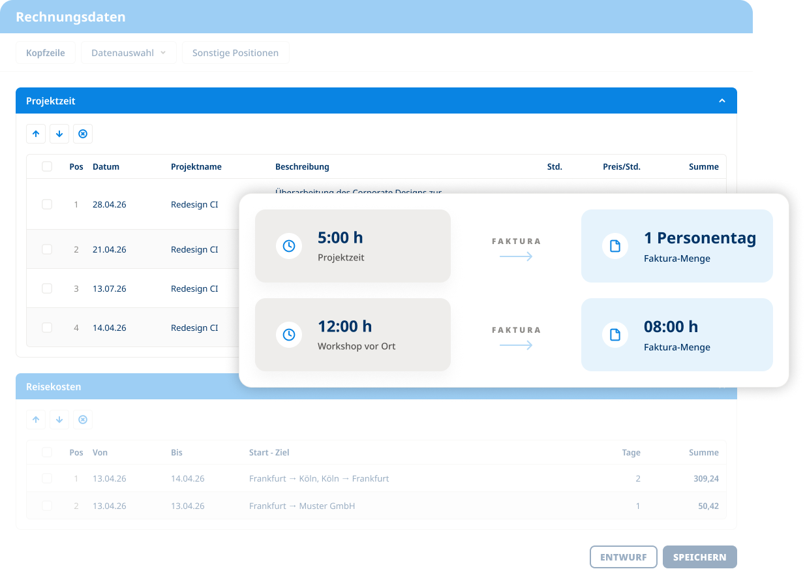Screen dimensions: 805x584
Task: Click the sum value 309,24
Action: pos(706,478)
